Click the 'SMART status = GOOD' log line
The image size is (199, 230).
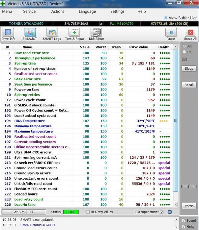[x=38, y=225]
